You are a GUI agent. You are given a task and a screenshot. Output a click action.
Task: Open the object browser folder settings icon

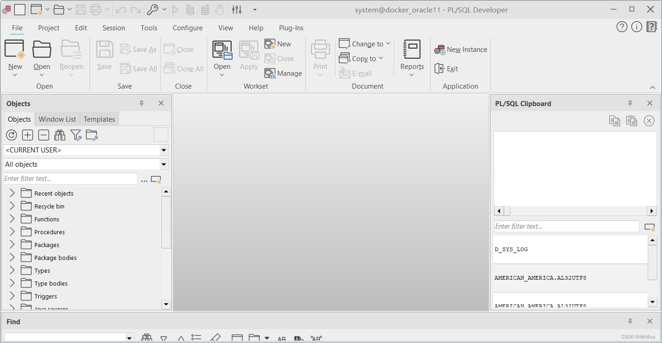92,135
